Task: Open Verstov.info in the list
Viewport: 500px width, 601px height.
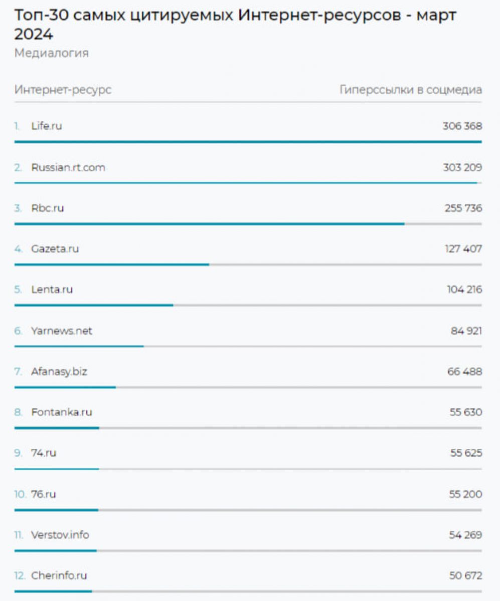Action: [x=60, y=535]
